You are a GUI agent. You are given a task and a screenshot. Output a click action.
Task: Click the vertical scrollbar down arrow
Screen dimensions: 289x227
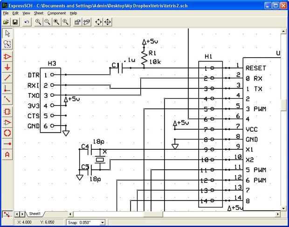pyautogui.click(x=283, y=208)
